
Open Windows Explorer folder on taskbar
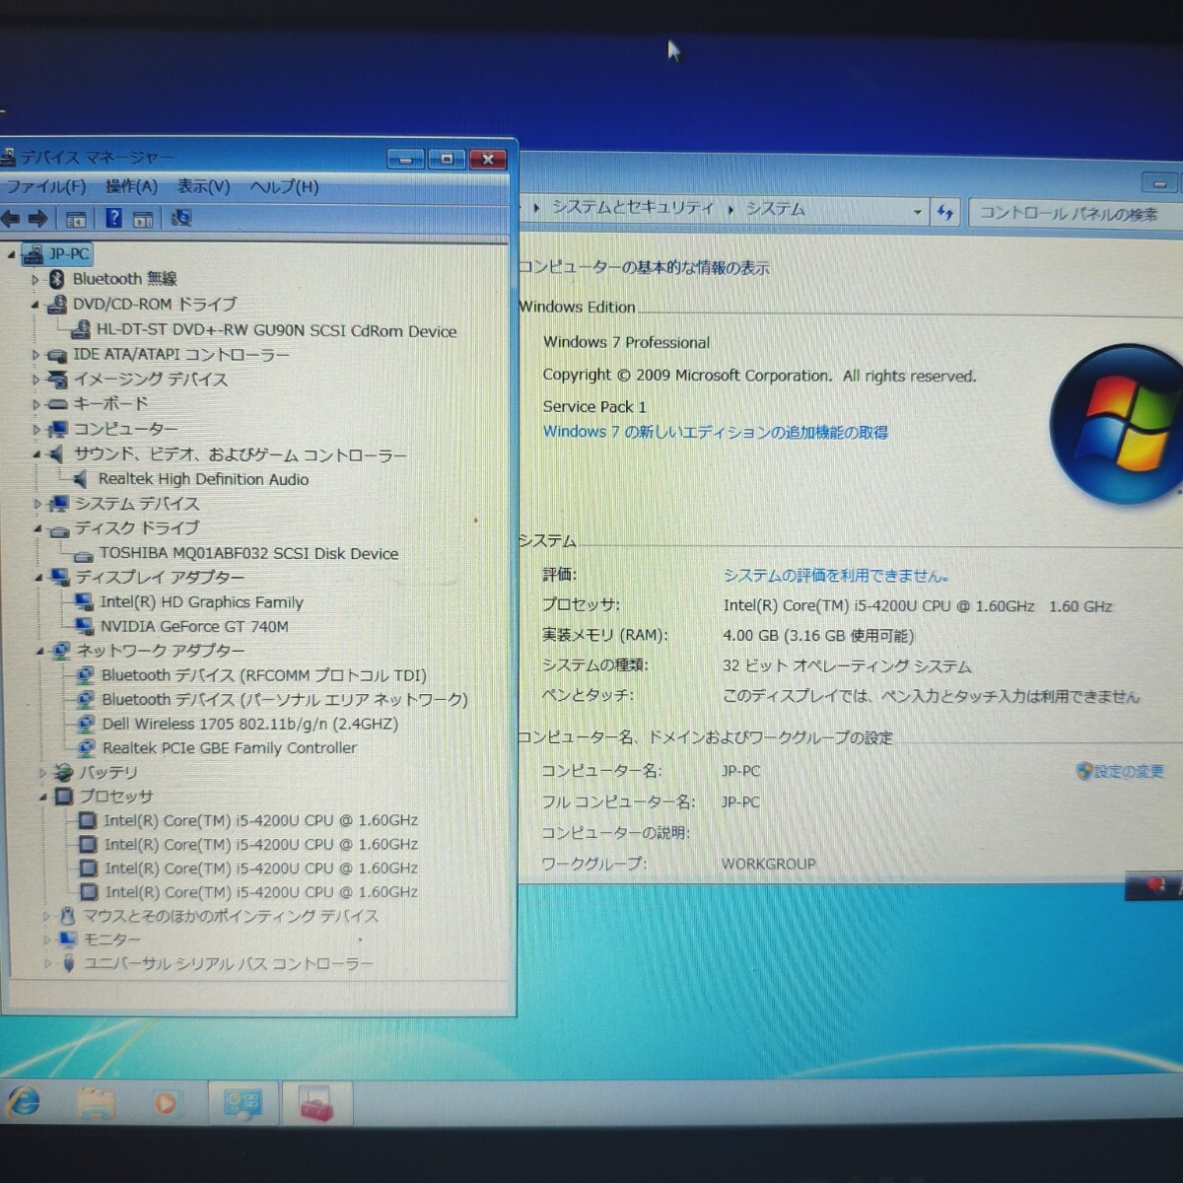pyautogui.click(x=96, y=1102)
